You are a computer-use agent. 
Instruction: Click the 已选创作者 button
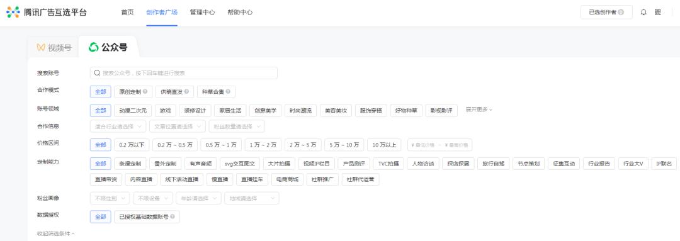coord(606,12)
